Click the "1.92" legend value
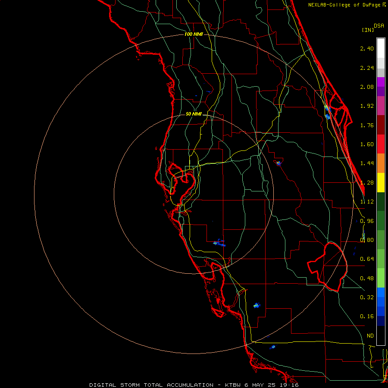This screenshot has height=388, width=388. pyautogui.click(x=367, y=106)
